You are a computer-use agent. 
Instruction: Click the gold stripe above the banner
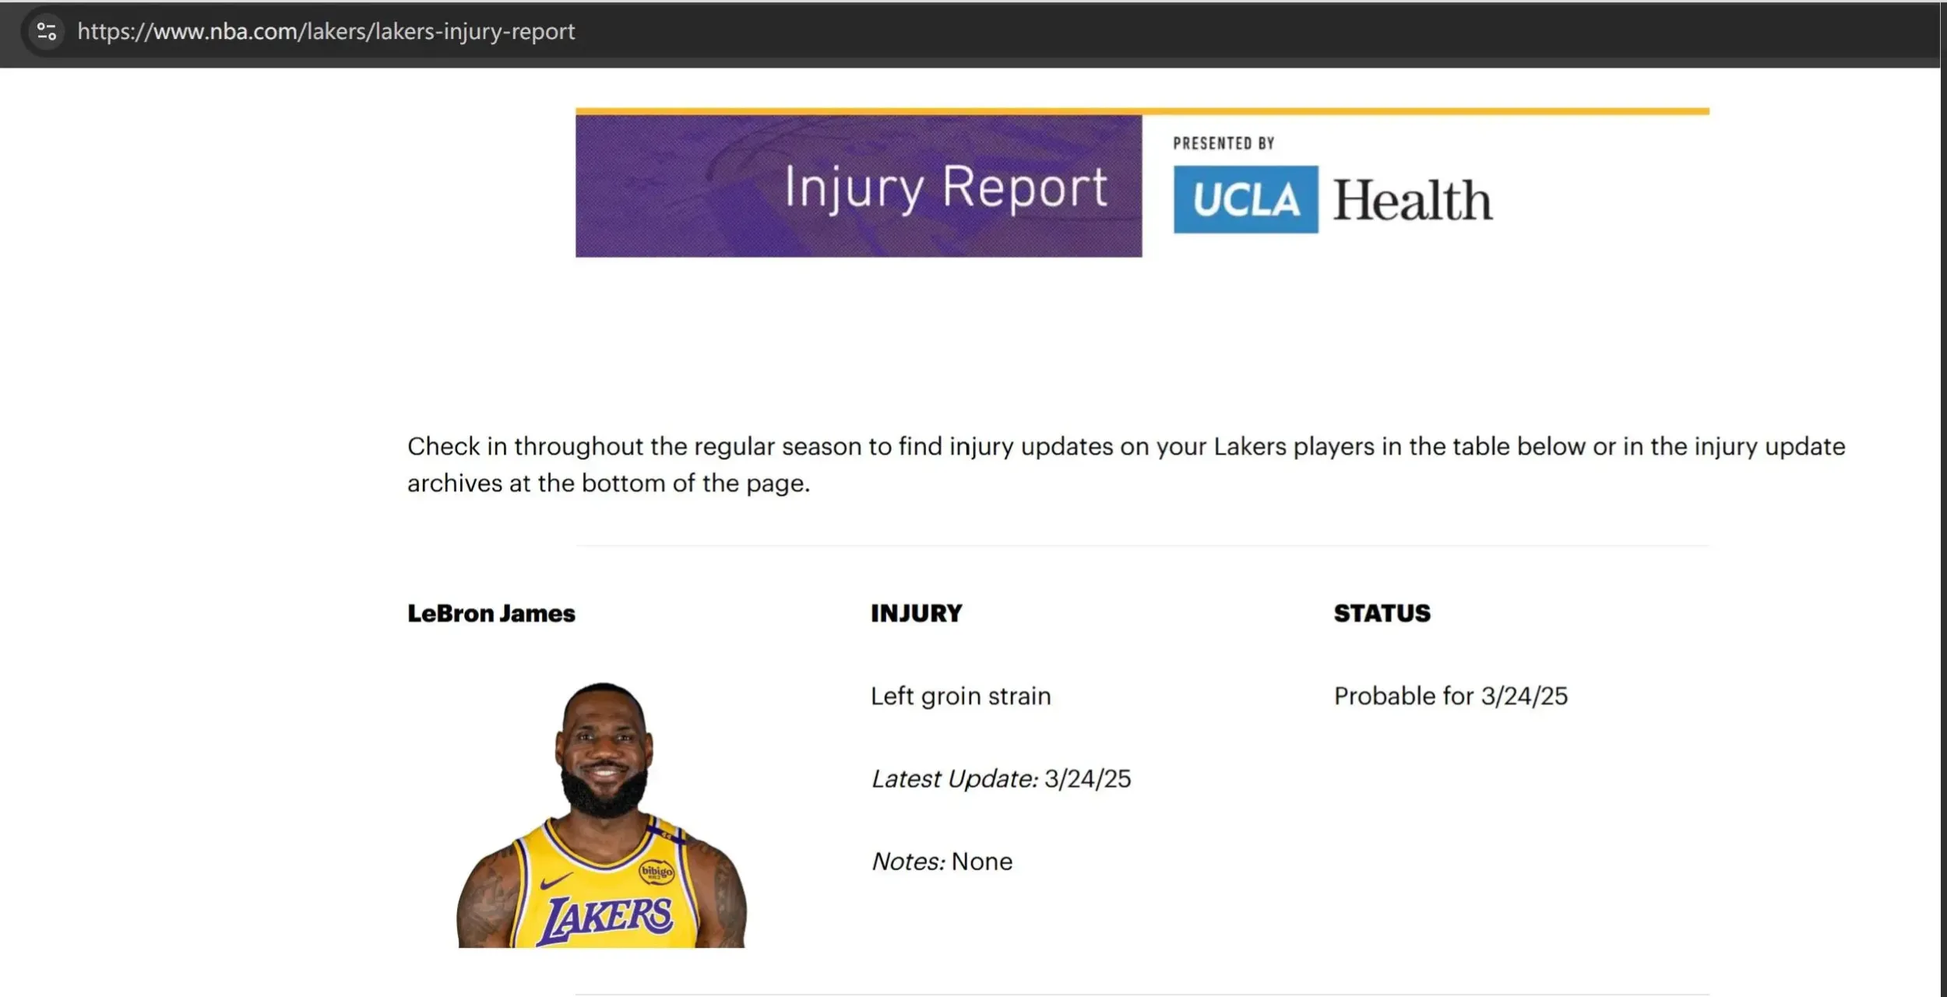coord(1142,111)
